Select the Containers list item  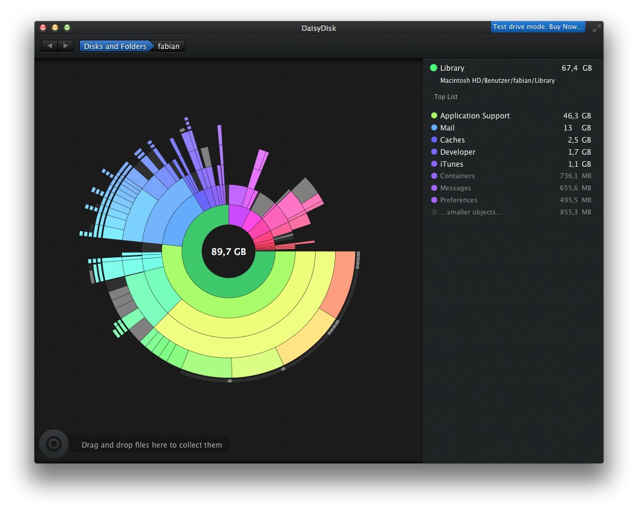coord(457,176)
